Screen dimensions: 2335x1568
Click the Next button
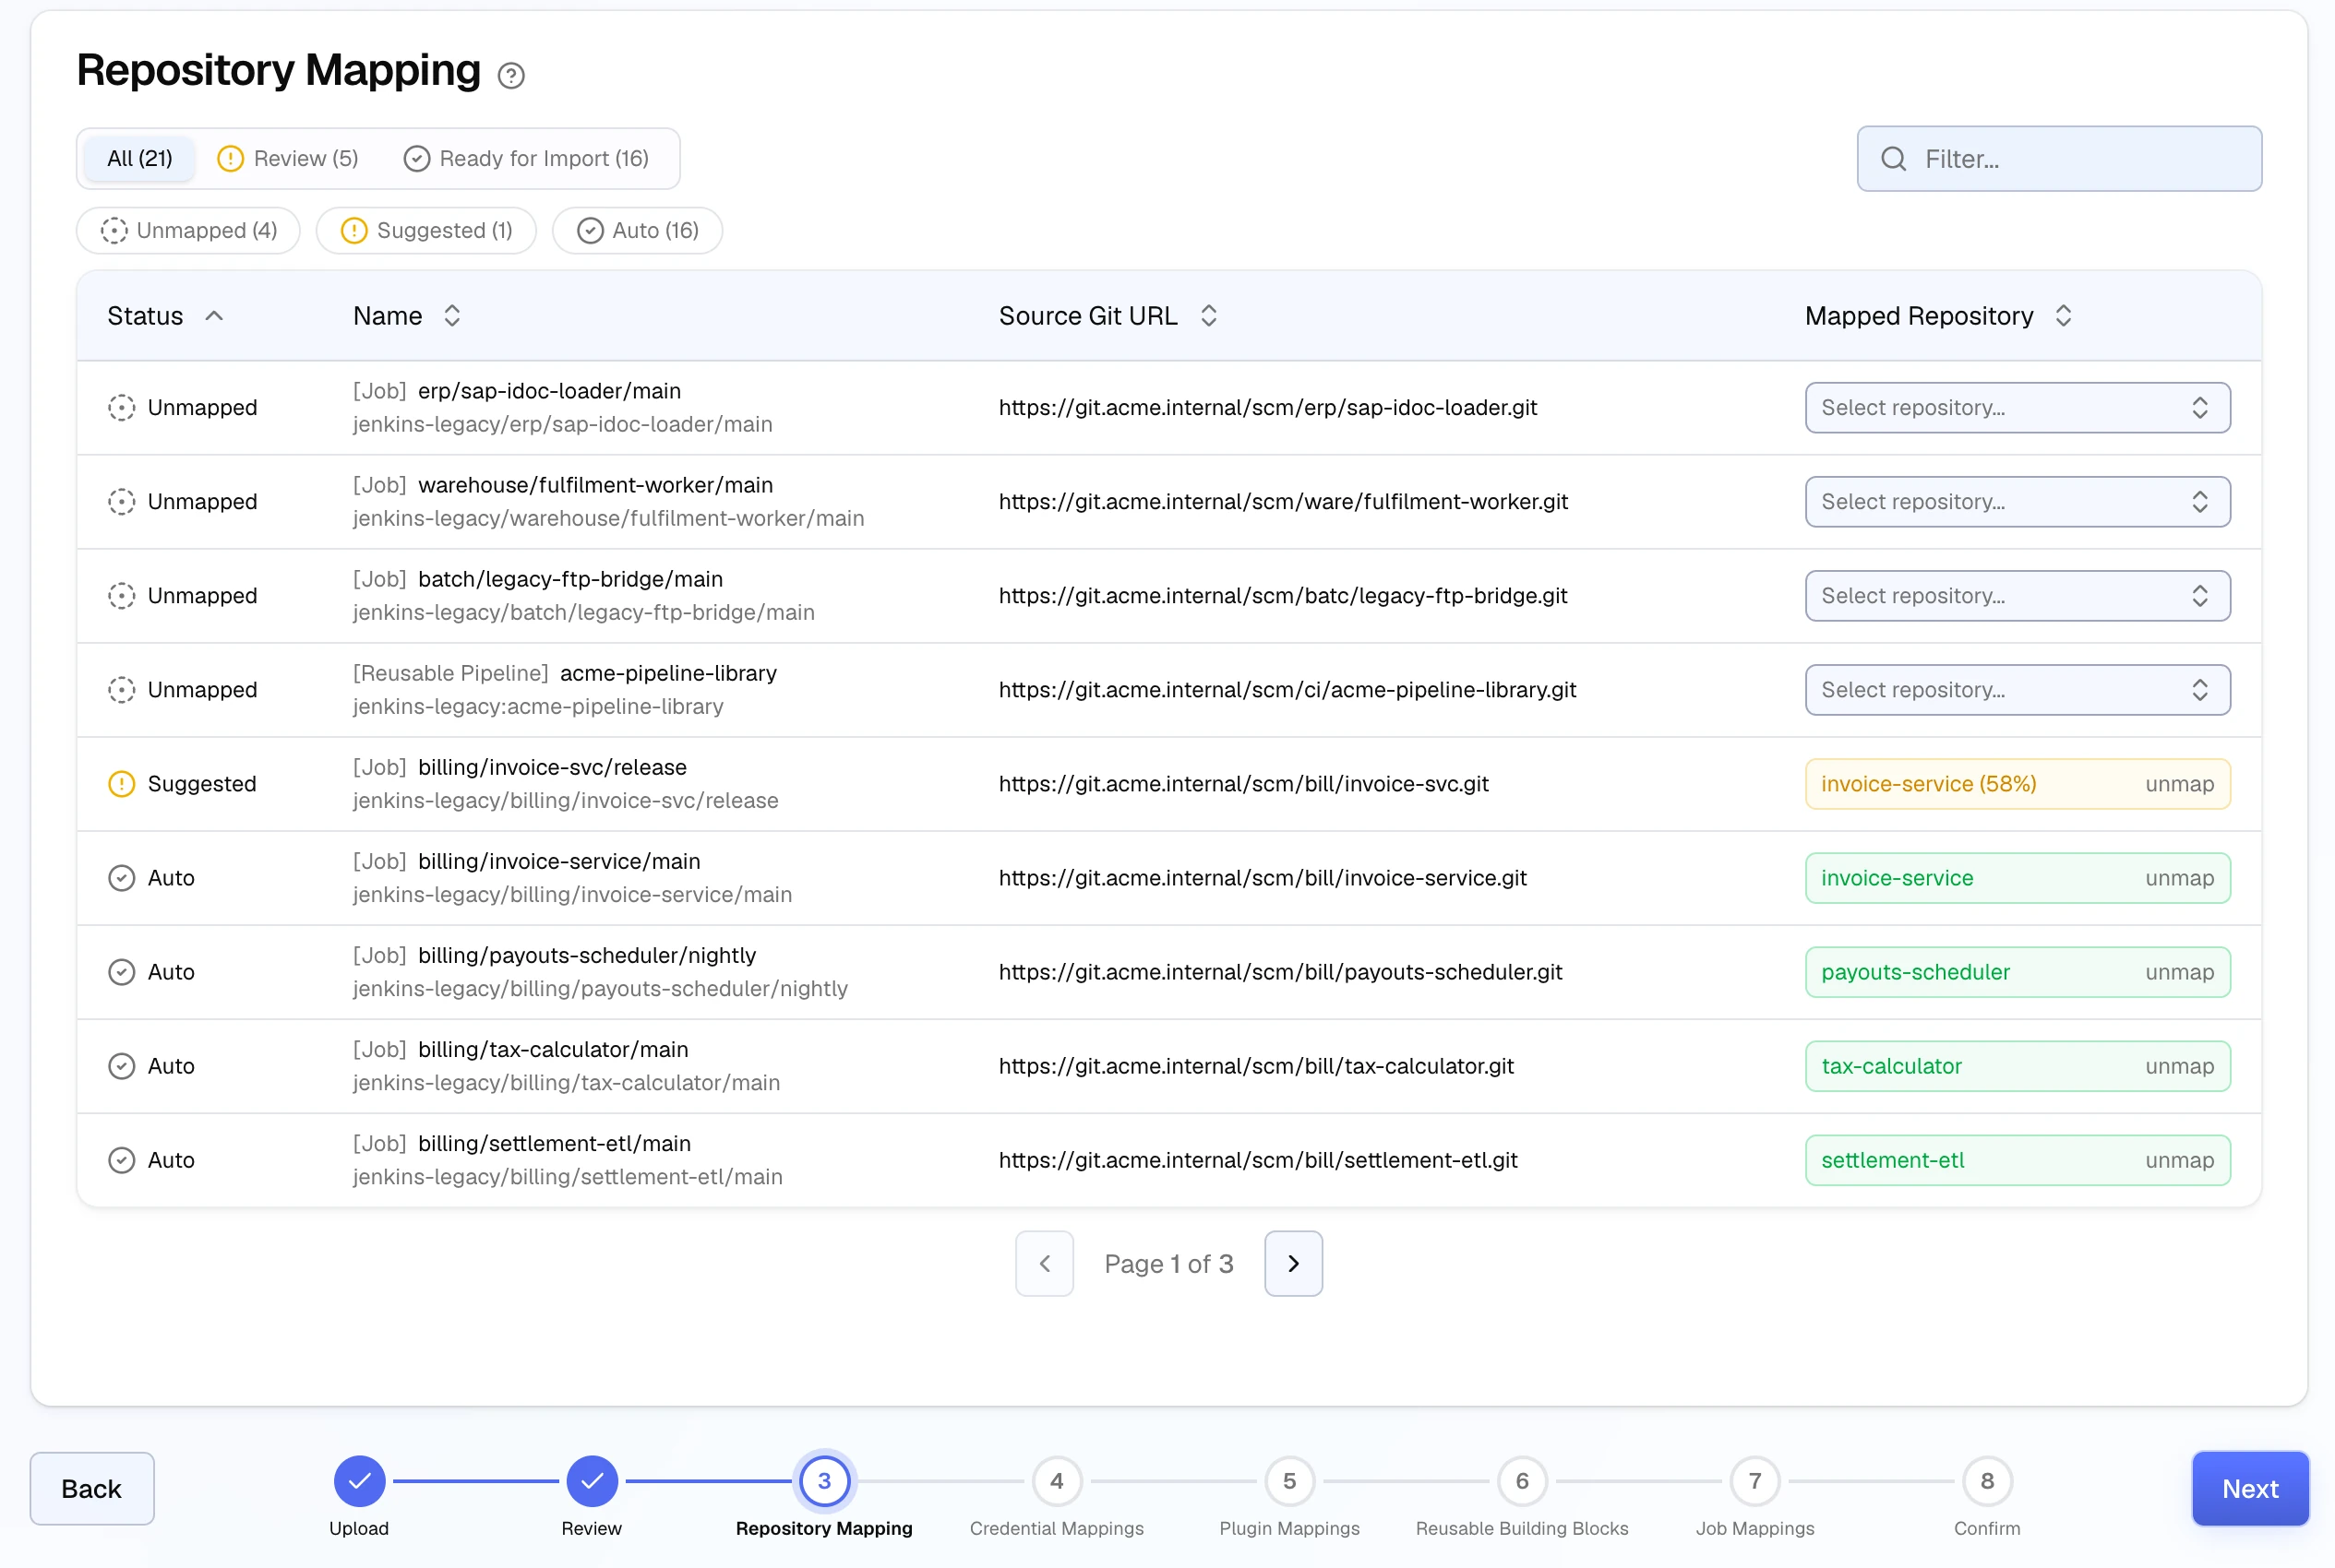[2250, 1489]
